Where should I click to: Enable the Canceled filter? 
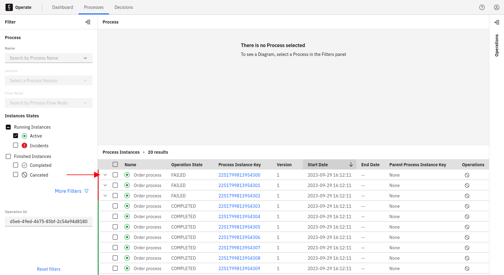(16, 174)
